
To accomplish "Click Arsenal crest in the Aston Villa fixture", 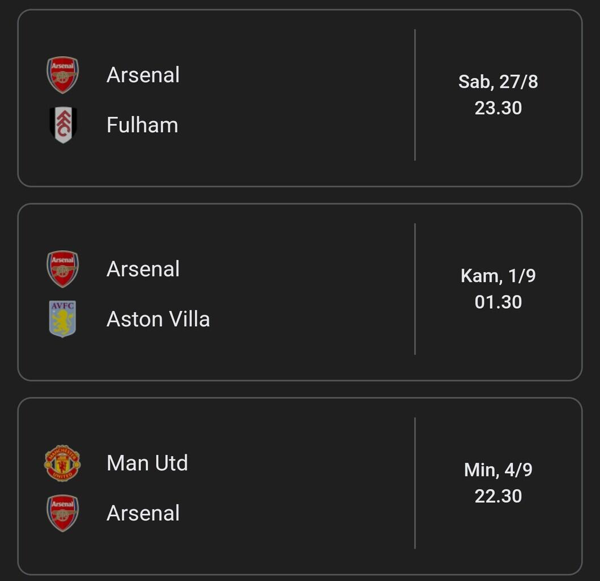I will click(x=62, y=269).
